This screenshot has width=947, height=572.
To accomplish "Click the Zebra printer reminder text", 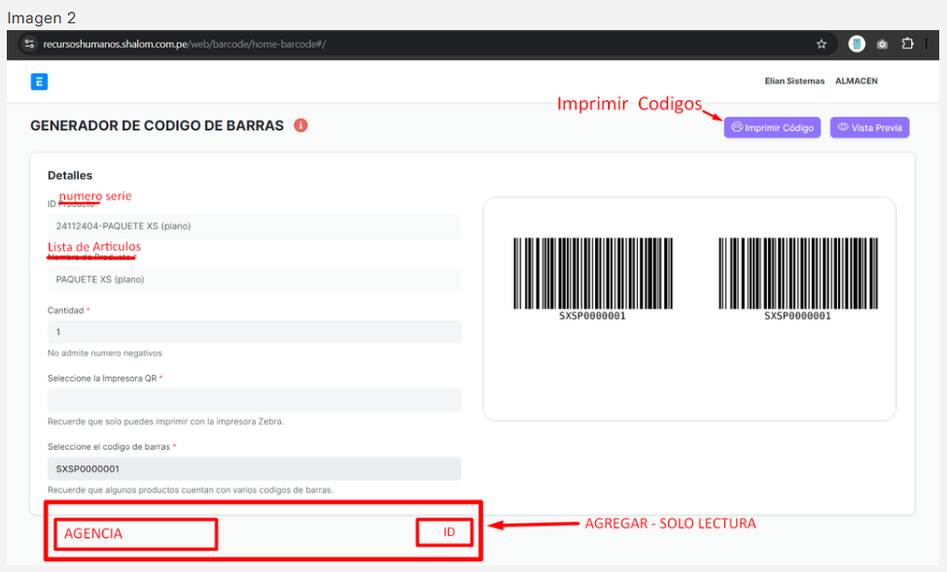I will click(x=165, y=421).
